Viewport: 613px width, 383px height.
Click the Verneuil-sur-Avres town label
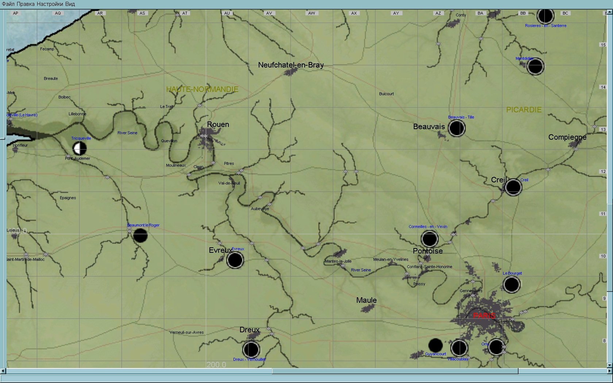click(x=186, y=332)
